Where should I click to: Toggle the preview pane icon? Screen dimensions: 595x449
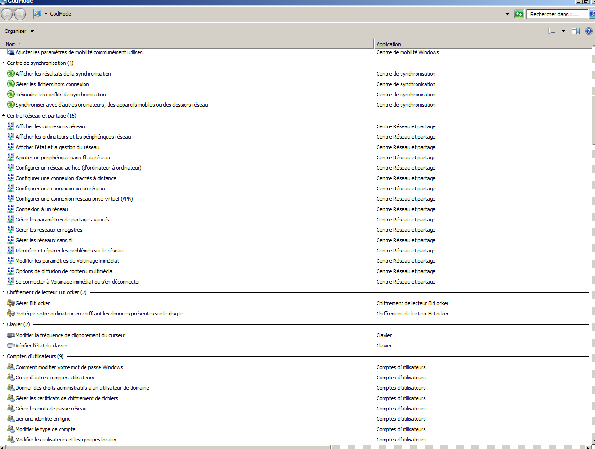click(576, 31)
